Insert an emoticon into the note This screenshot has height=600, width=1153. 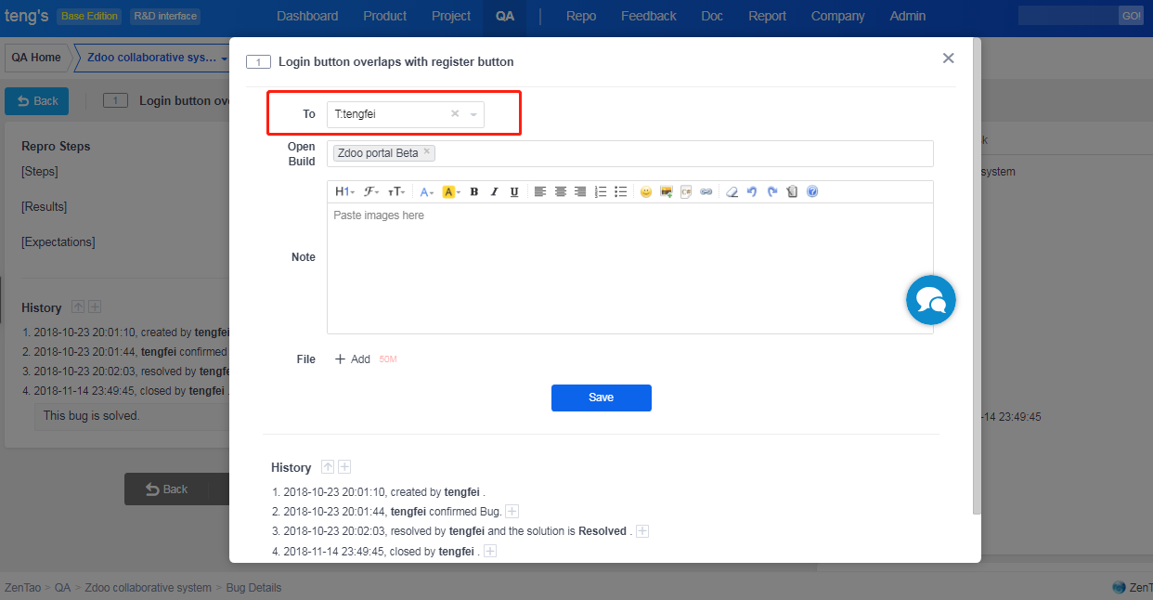click(x=646, y=192)
